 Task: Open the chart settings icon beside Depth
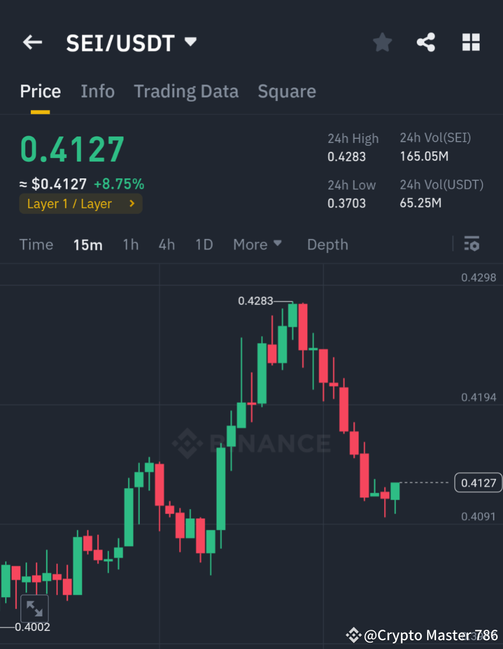click(x=472, y=244)
